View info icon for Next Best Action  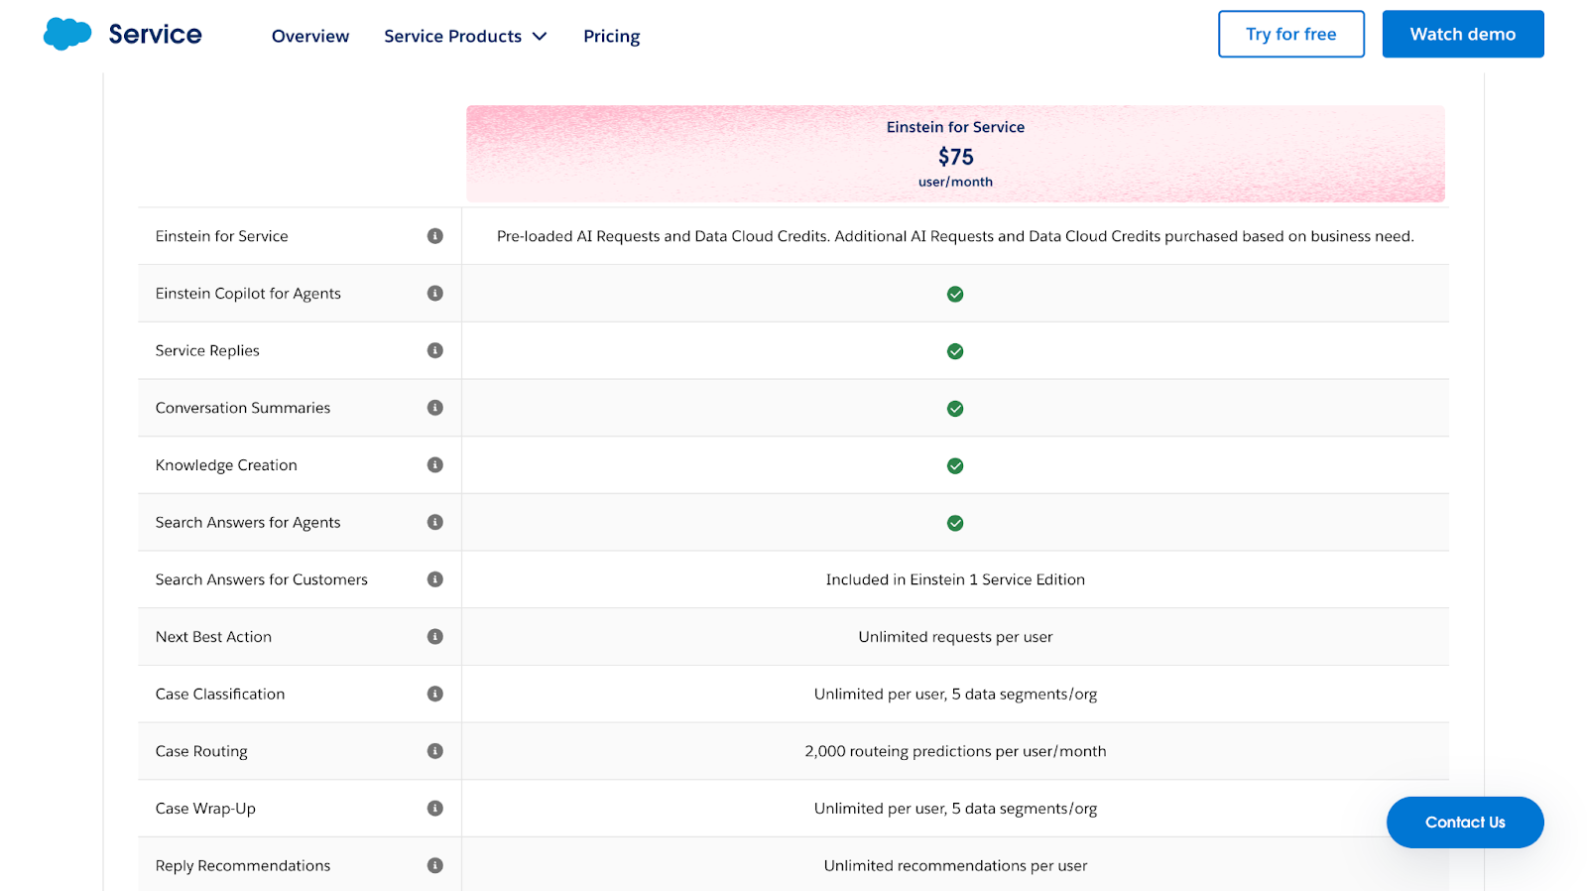(434, 637)
